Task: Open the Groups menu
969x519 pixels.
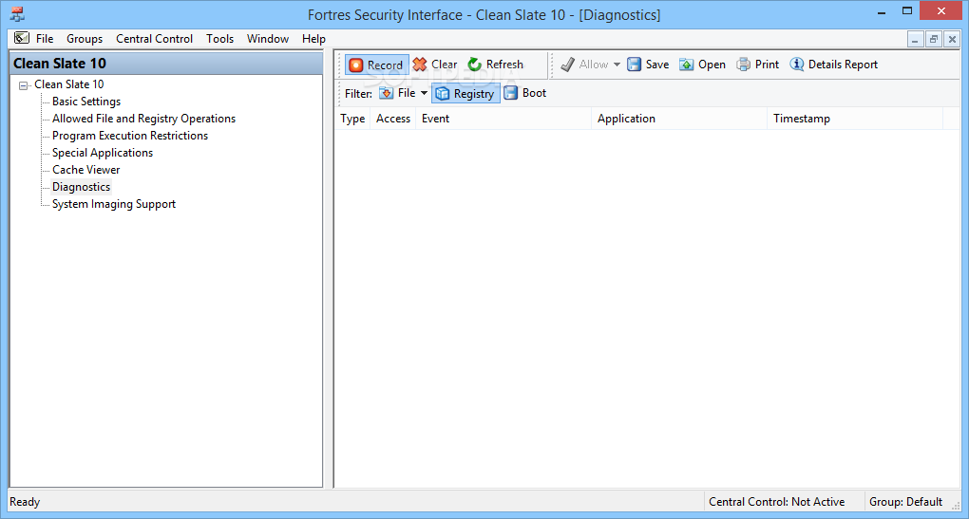Action: click(85, 39)
